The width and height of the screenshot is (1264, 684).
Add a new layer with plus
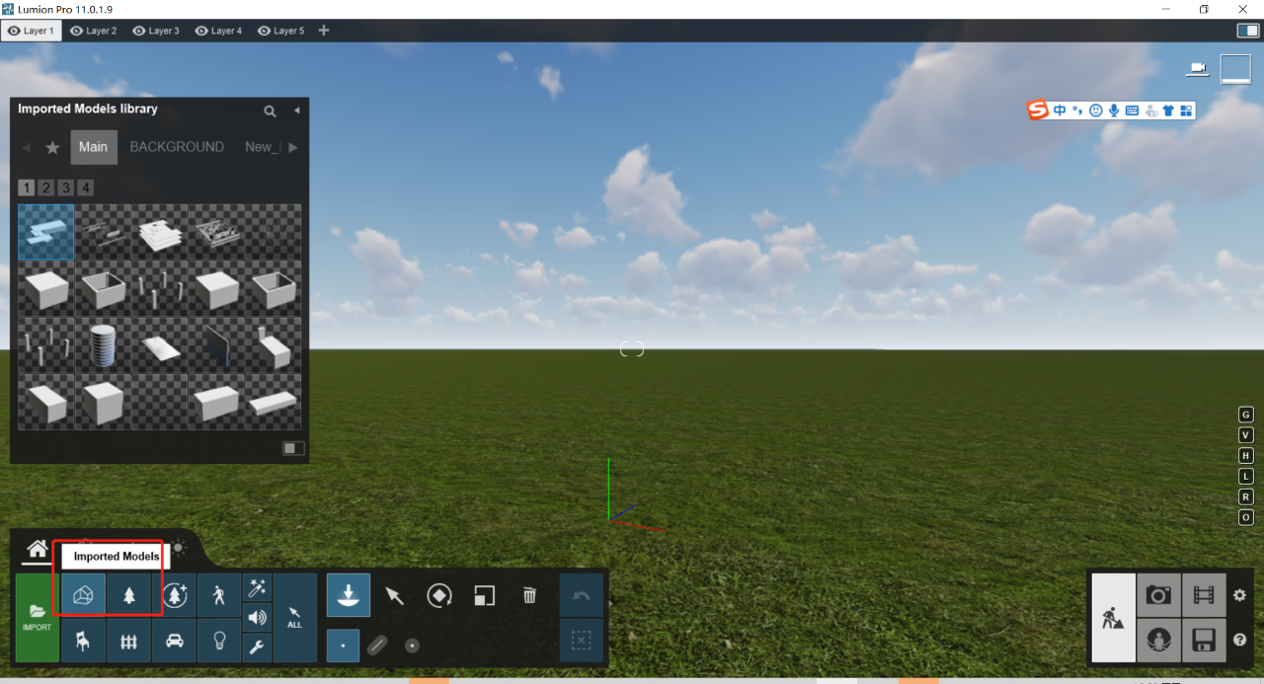(323, 31)
